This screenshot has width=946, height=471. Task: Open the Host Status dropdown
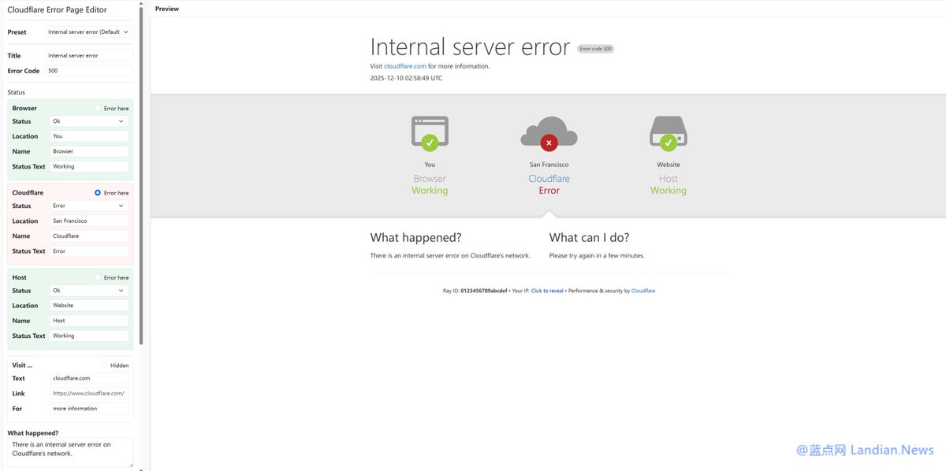(89, 290)
